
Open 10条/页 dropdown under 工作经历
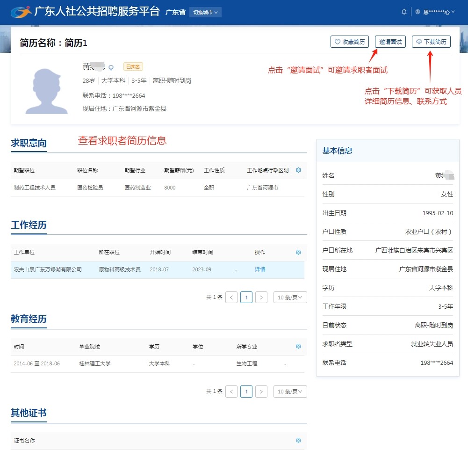pyautogui.click(x=290, y=297)
